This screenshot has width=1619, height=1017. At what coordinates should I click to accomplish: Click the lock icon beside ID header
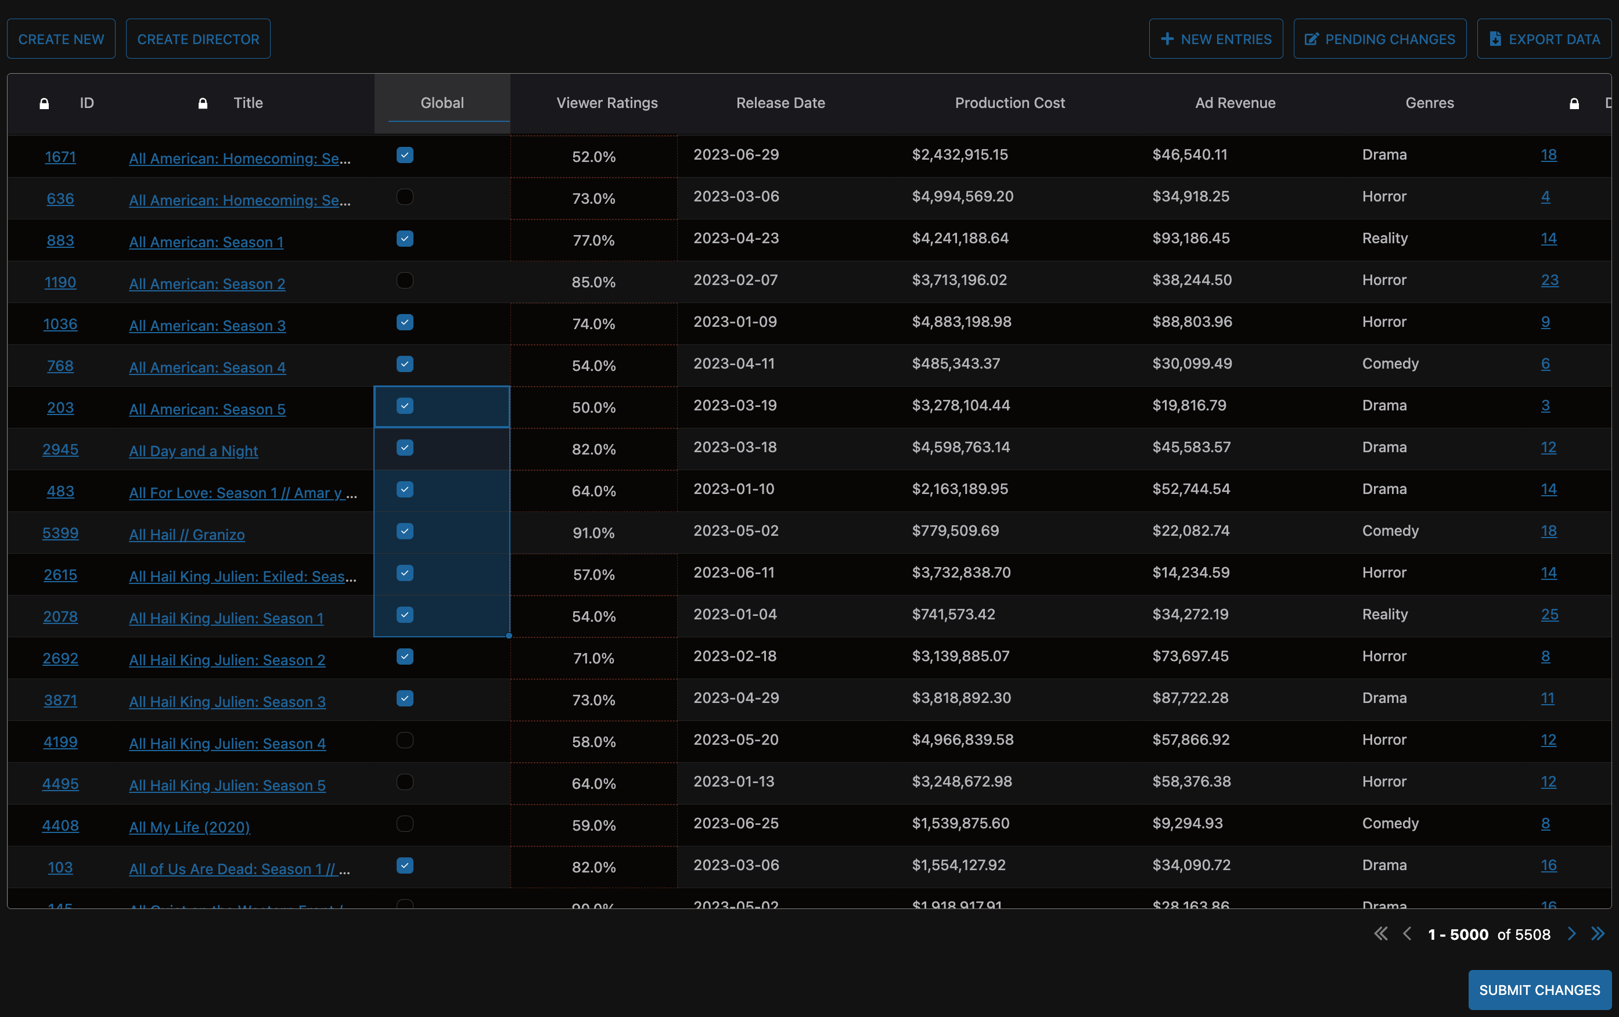coord(44,103)
